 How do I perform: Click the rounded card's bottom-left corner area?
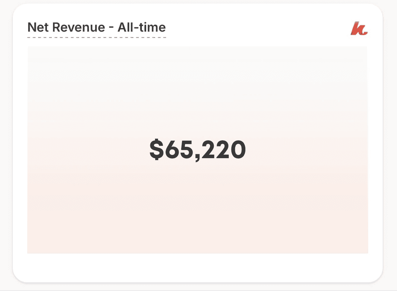click(x=20, y=275)
